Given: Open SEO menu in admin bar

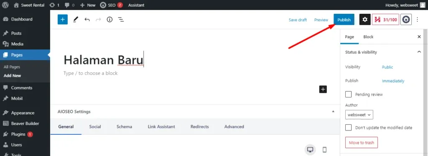Looking at the screenshot, I should [x=111, y=5].
